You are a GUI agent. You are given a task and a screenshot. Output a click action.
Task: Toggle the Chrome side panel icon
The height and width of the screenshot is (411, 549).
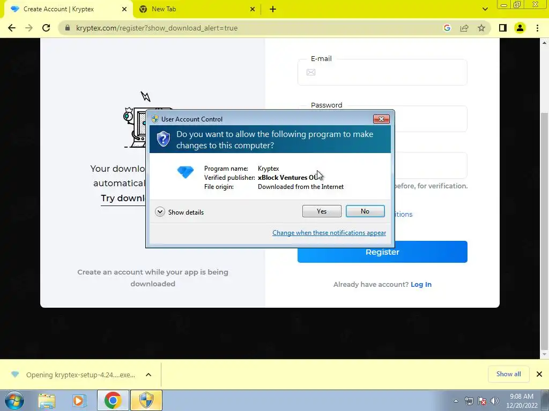pyautogui.click(x=503, y=28)
